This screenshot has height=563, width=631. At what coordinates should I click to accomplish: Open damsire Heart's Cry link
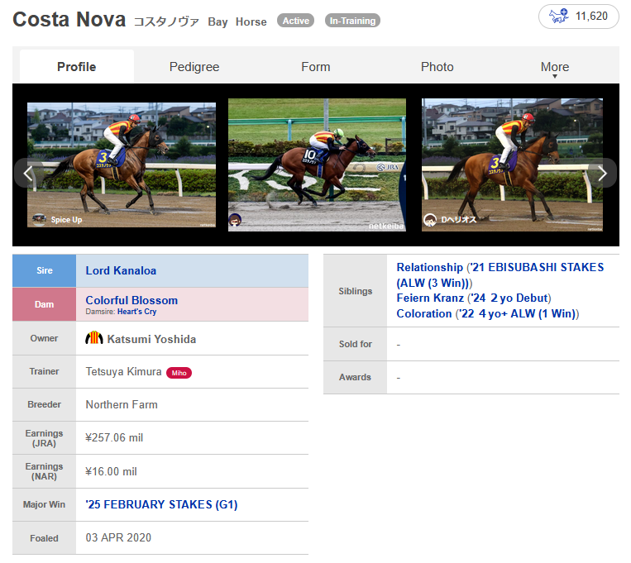tap(136, 312)
